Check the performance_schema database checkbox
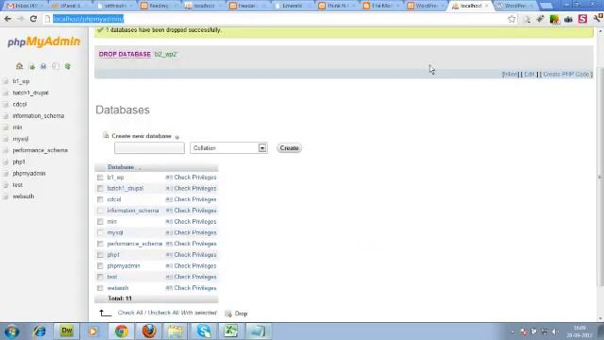Screen dimensions: 604x340 click(100, 244)
